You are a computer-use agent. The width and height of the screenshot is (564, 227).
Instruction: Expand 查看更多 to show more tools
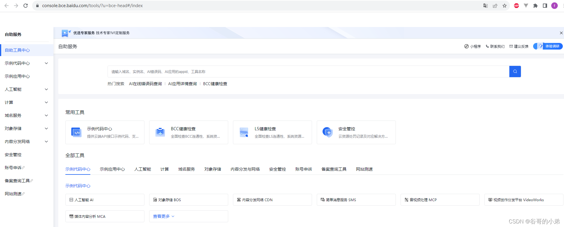164,216
